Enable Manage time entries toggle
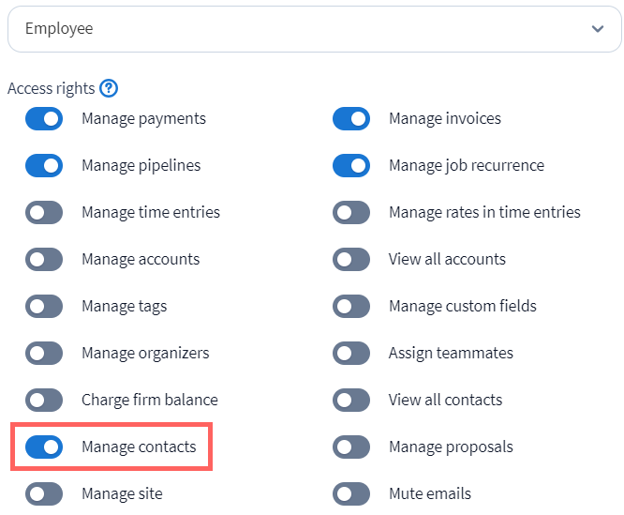The width and height of the screenshot is (624, 515). click(x=44, y=213)
